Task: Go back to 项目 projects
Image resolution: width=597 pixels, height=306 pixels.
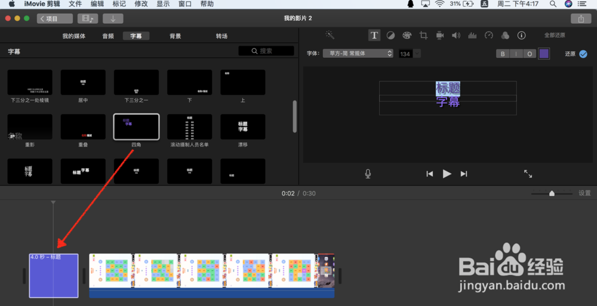Action: [x=55, y=19]
